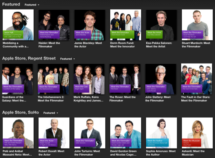Screen dimensions: 215x158
Task: Open the John Turturro podcast artwork
Action: click(x=90, y=133)
